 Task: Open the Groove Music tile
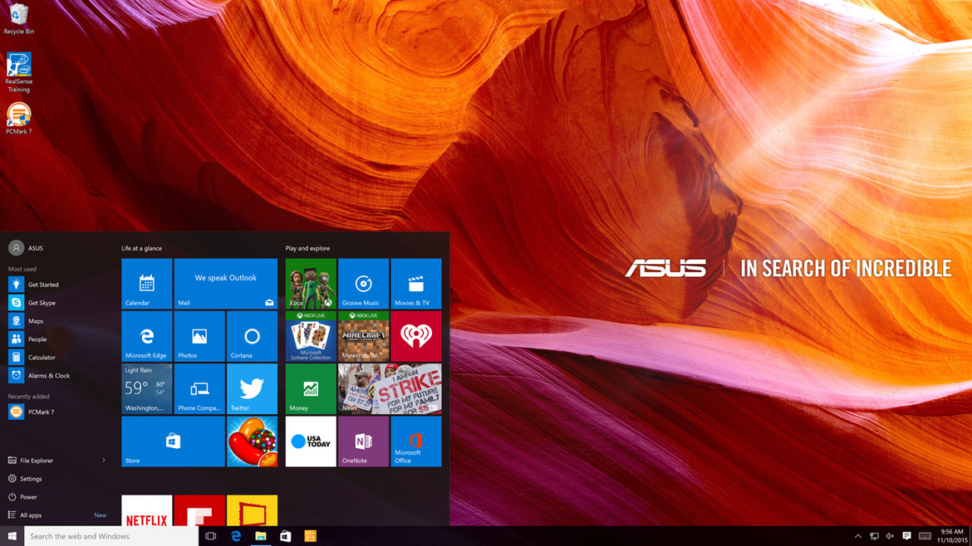point(364,284)
